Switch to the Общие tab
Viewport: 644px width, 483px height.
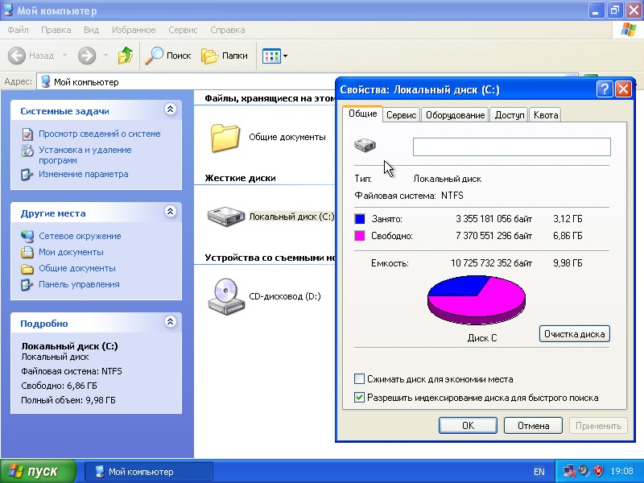click(x=363, y=114)
